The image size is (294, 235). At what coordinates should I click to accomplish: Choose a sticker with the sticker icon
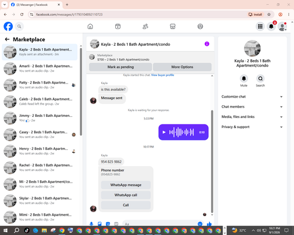coord(108,224)
